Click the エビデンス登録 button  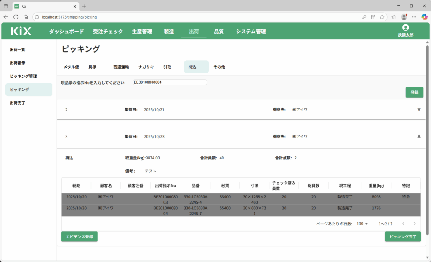(80, 237)
